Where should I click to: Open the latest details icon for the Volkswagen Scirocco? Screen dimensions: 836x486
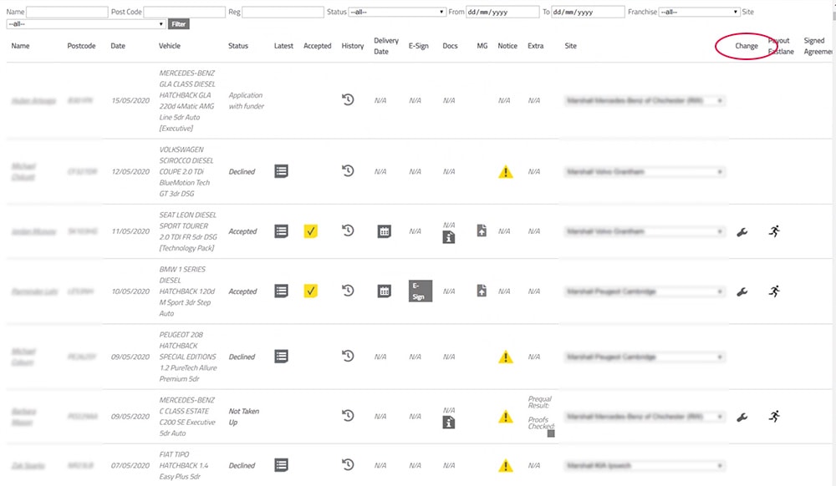tap(282, 171)
